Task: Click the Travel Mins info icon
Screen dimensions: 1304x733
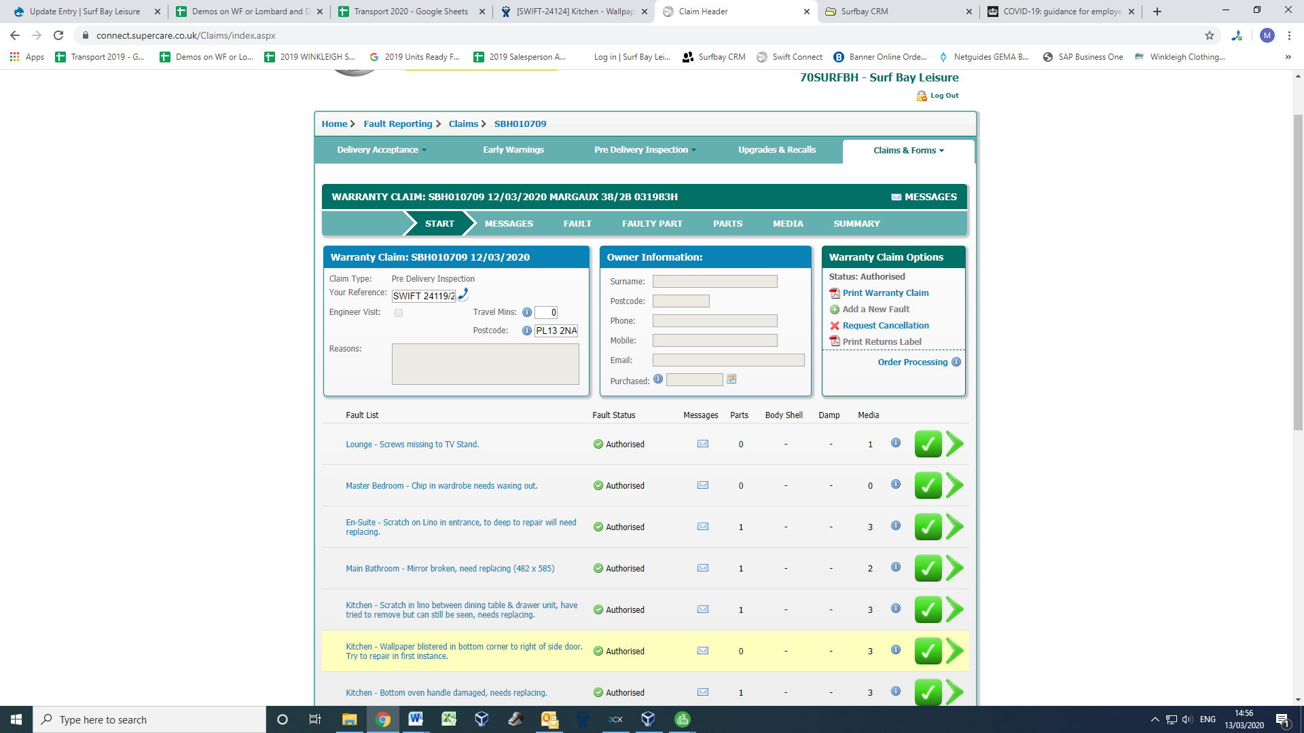Action: point(526,312)
